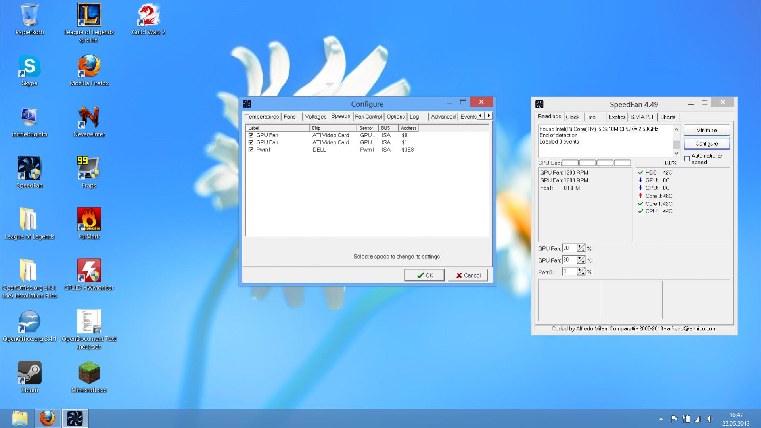This screenshot has height=428, width=761.
Task: Select the OpenDocument Text (neu).odt file
Action: (89, 330)
